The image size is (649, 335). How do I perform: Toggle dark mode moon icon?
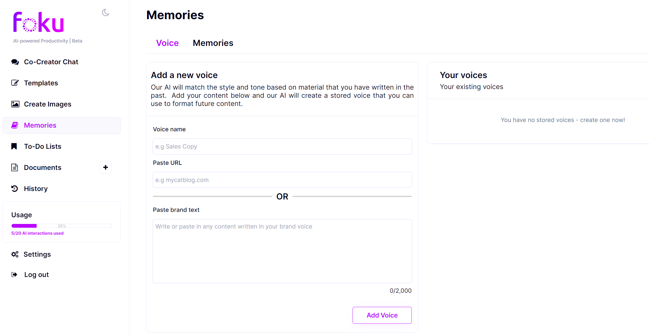(105, 13)
